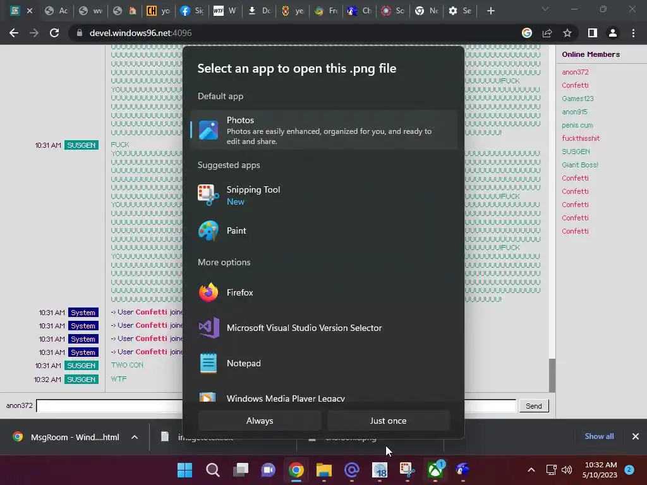The height and width of the screenshot is (485, 647).
Task: Choose Snipping Tool from suggested apps
Action: pos(323,195)
